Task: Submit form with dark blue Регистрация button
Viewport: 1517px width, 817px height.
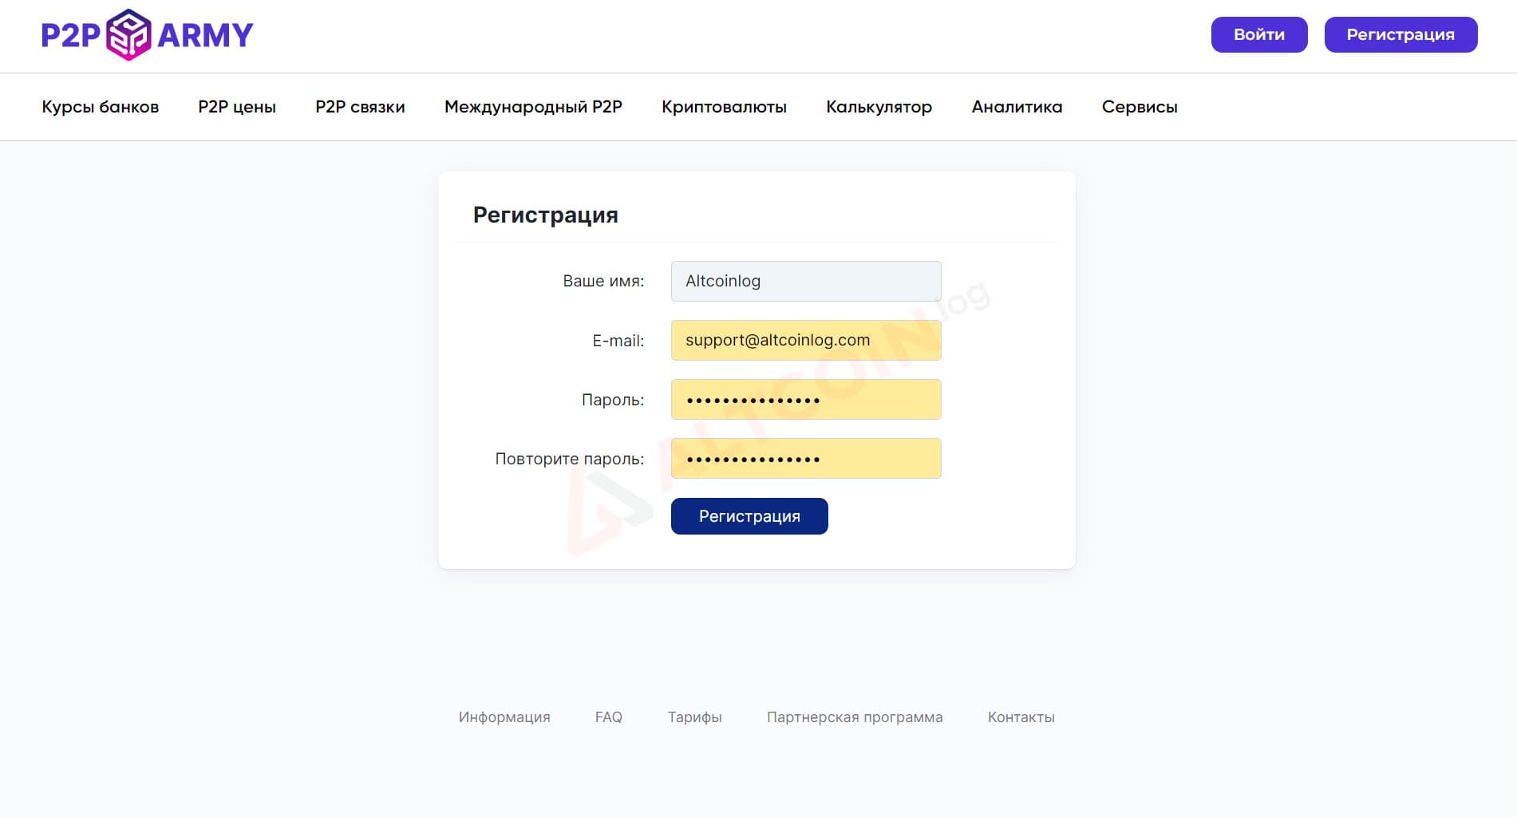Action: click(749, 516)
